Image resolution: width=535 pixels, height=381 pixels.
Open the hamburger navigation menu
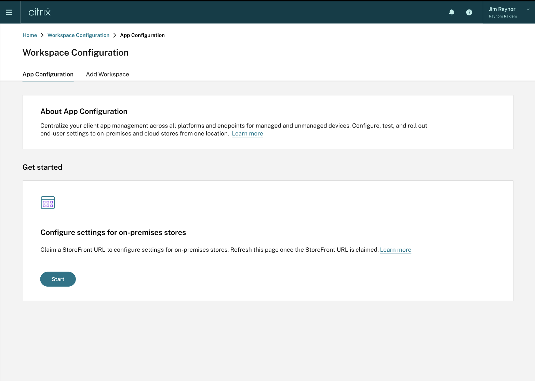point(9,12)
